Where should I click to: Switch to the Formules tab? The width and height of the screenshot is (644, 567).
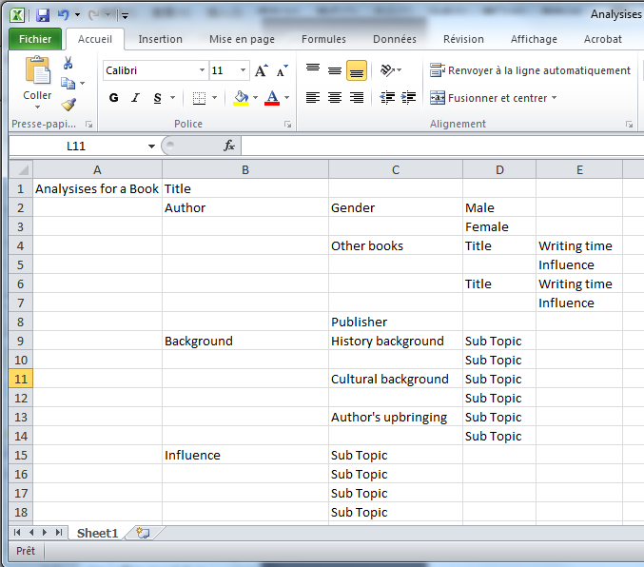point(323,39)
